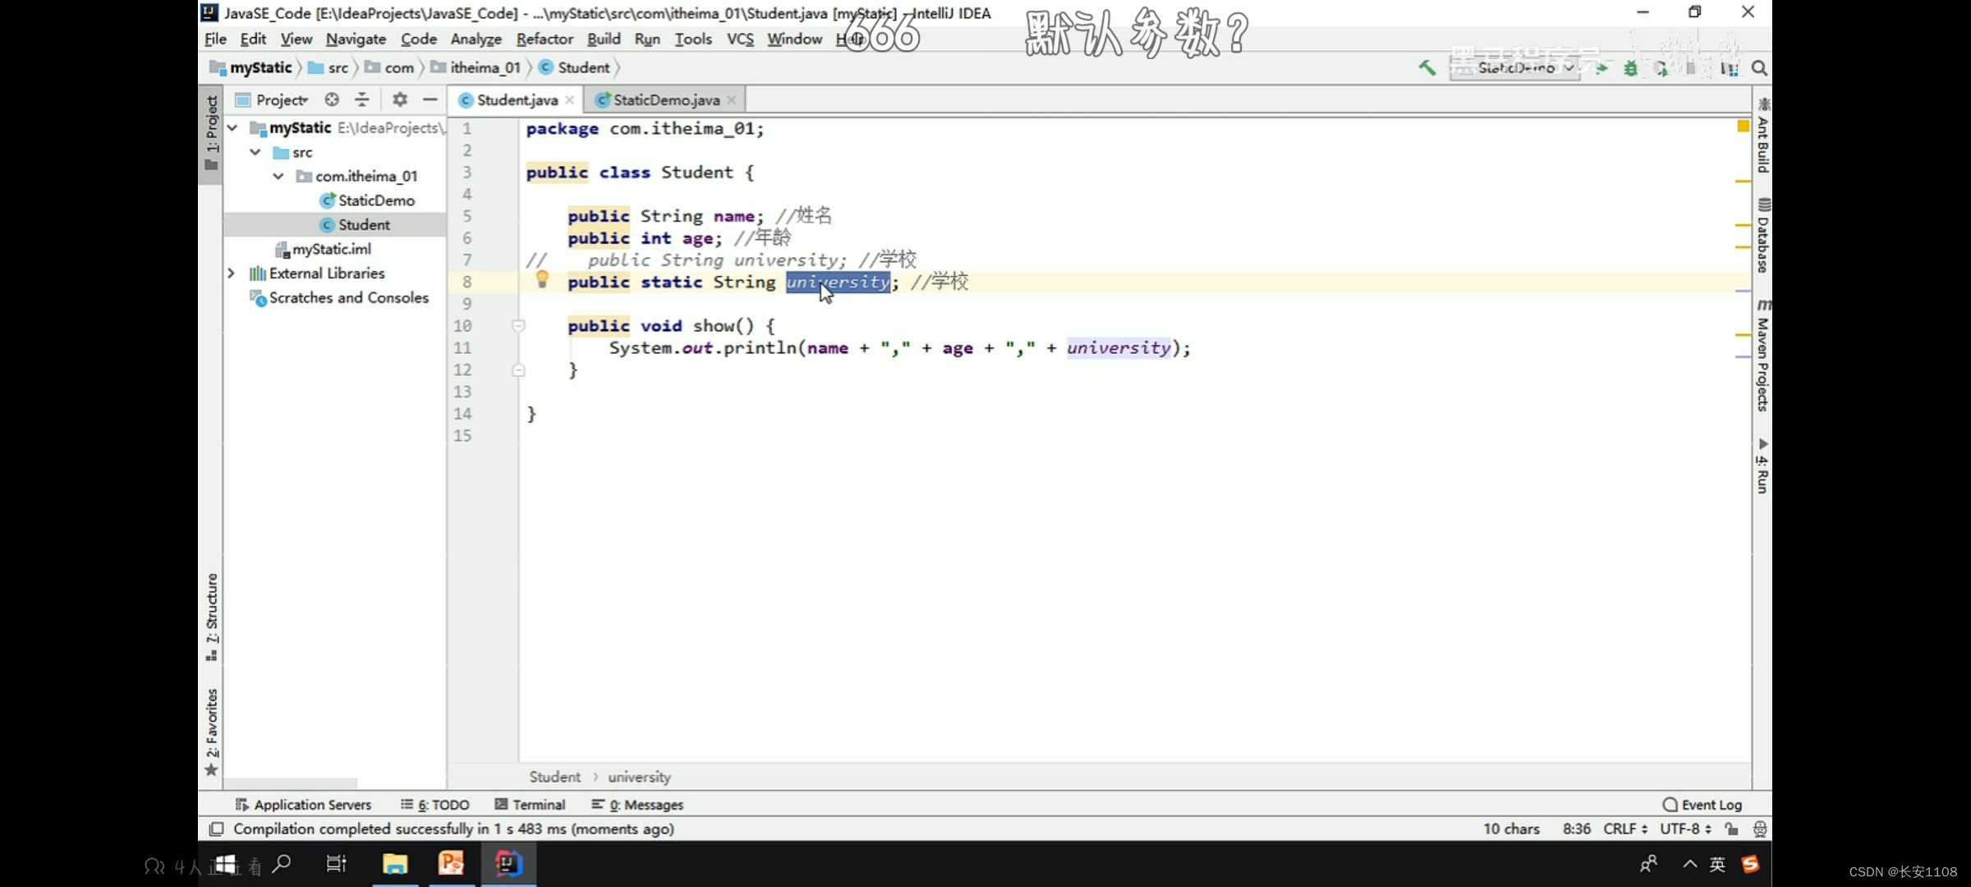Open Task View on the taskbar
Image resolution: width=1971 pixels, height=887 pixels.
pyautogui.click(x=336, y=864)
